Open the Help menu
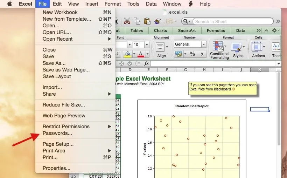 pos(205,4)
